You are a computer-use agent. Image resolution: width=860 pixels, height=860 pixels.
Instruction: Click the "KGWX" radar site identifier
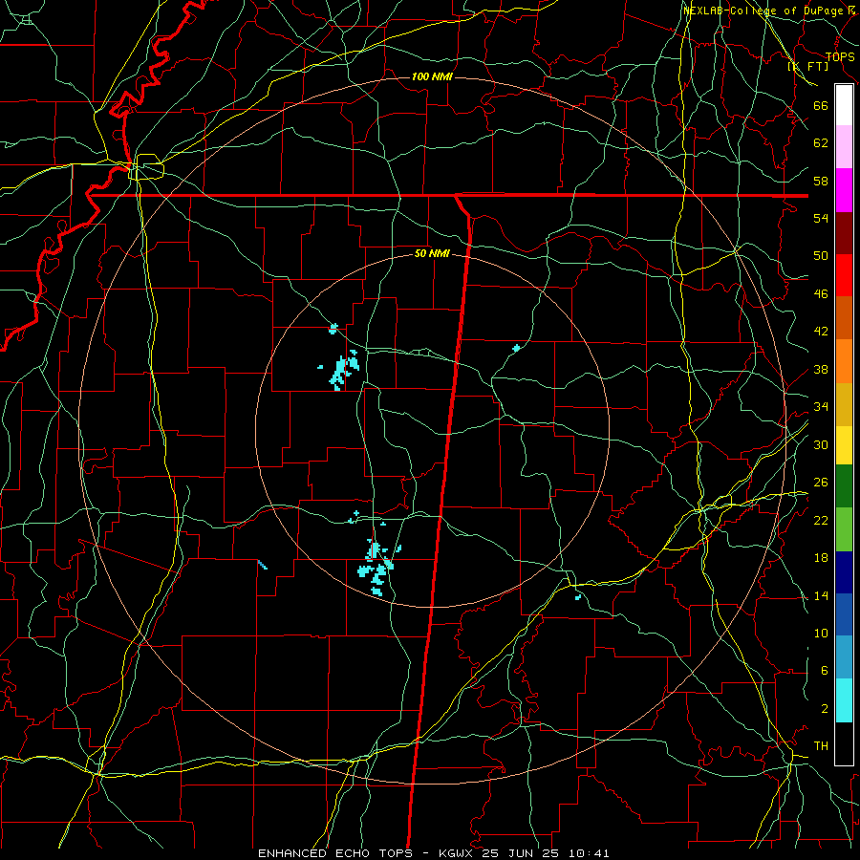[458, 853]
